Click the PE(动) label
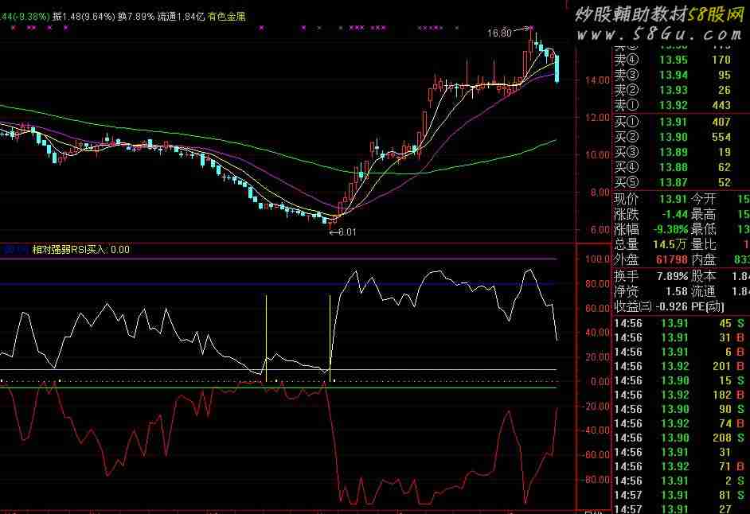The width and height of the screenshot is (750, 514). (x=708, y=307)
